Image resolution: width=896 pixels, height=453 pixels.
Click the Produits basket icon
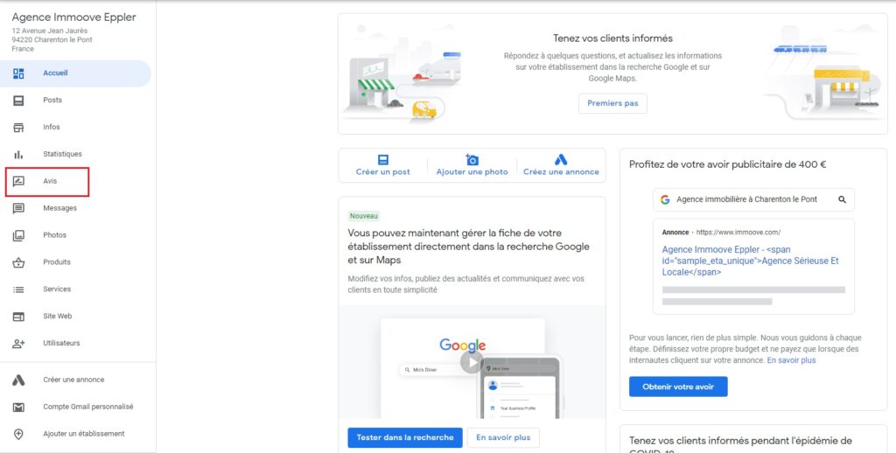pyautogui.click(x=18, y=262)
